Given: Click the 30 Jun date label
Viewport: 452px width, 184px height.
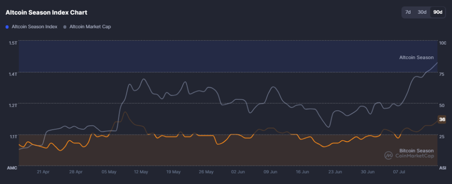Looking at the screenshot, I should pos(368,172).
